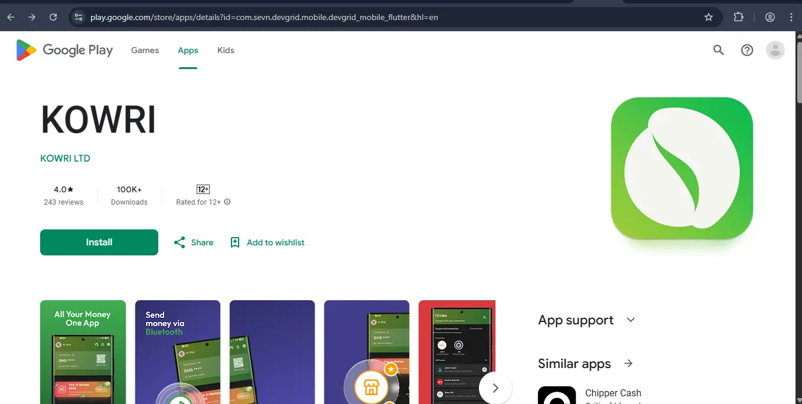
Task: Open the 'All Your Money One App' screenshot
Action: pyautogui.click(x=83, y=353)
